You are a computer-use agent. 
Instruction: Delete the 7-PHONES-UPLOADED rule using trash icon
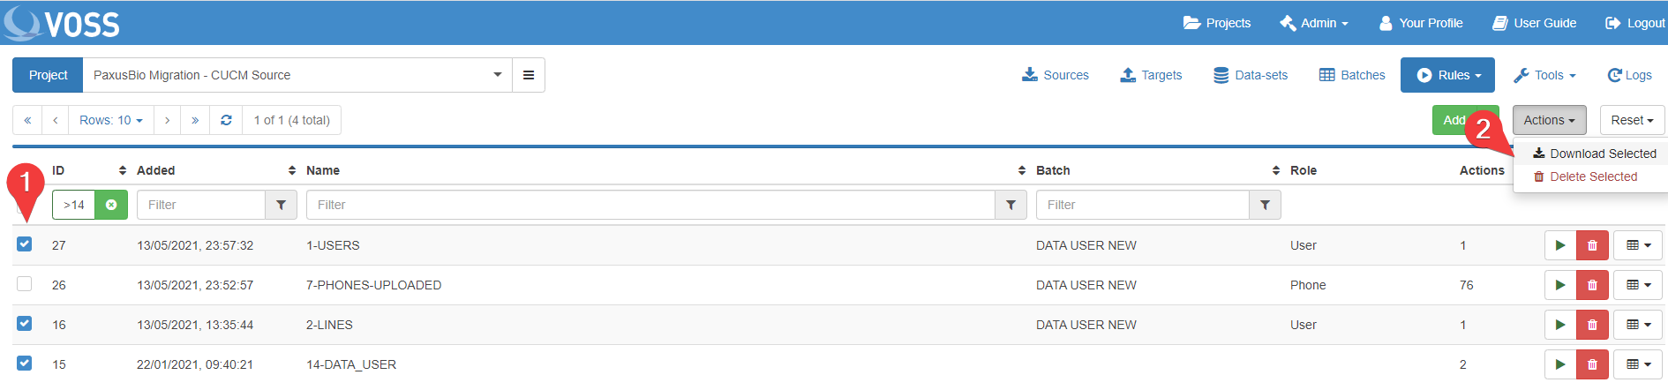[1592, 285]
